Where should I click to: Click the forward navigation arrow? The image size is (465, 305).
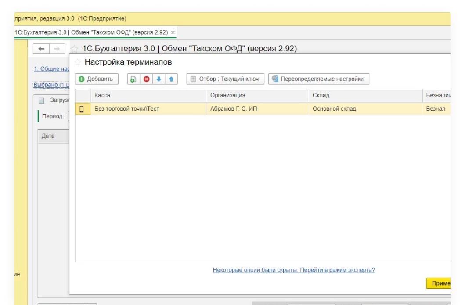(x=57, y=49)
